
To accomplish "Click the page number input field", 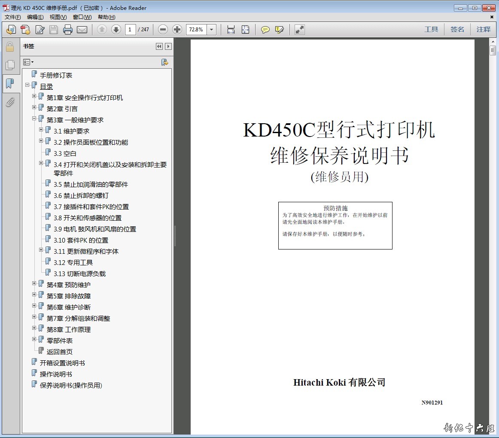I will tap(131, 30).
